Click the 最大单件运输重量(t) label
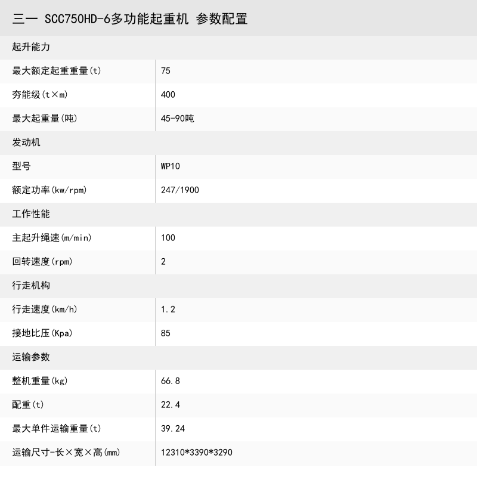 [57, 429]
